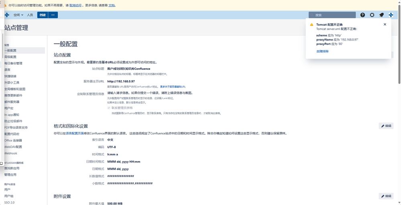Click the 取消访问 link in the banner
Screen dimensions: 401x205
[x=75, y=5]
